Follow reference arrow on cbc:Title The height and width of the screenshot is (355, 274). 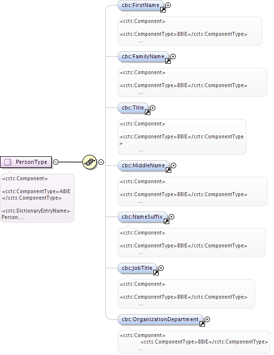pos(147,113)
